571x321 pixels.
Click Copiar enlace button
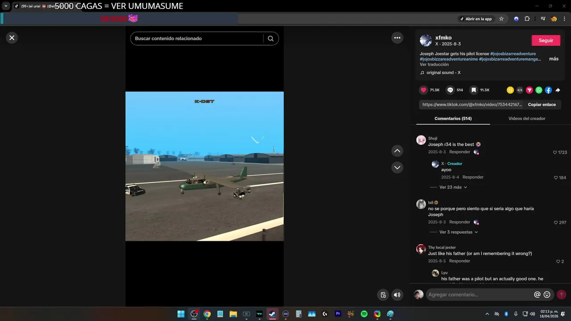542,105
